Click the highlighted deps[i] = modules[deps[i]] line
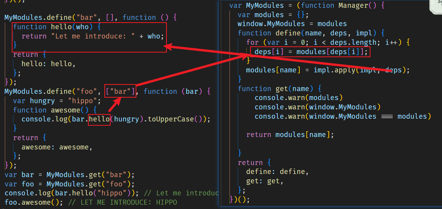Image resolution: width=442 pixels, height=209 pixels. [311, 52]
